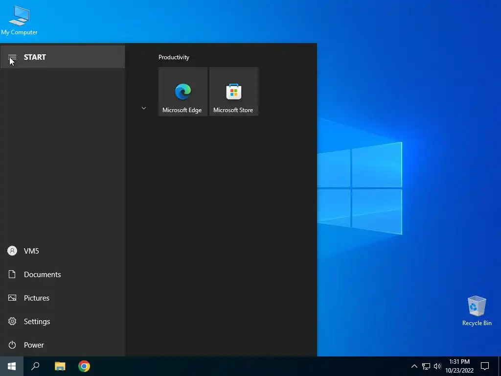Expand the all apps list chevron
Viewport: 501px width, 376px height.
144,108
